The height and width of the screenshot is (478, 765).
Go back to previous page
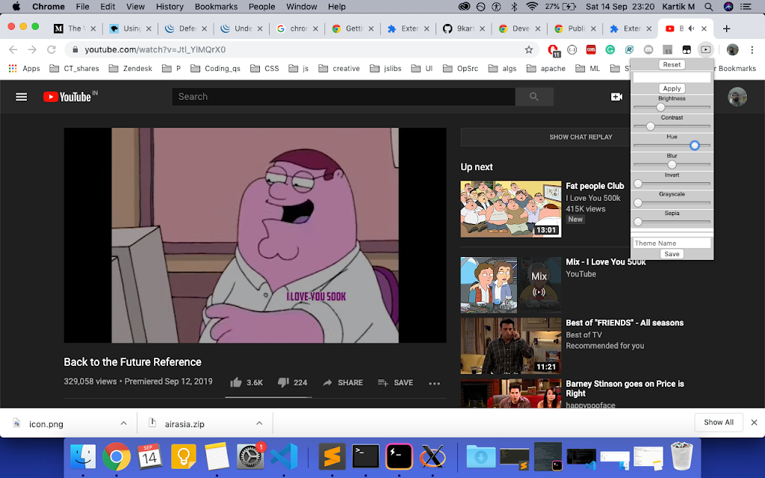click(13, 49)
